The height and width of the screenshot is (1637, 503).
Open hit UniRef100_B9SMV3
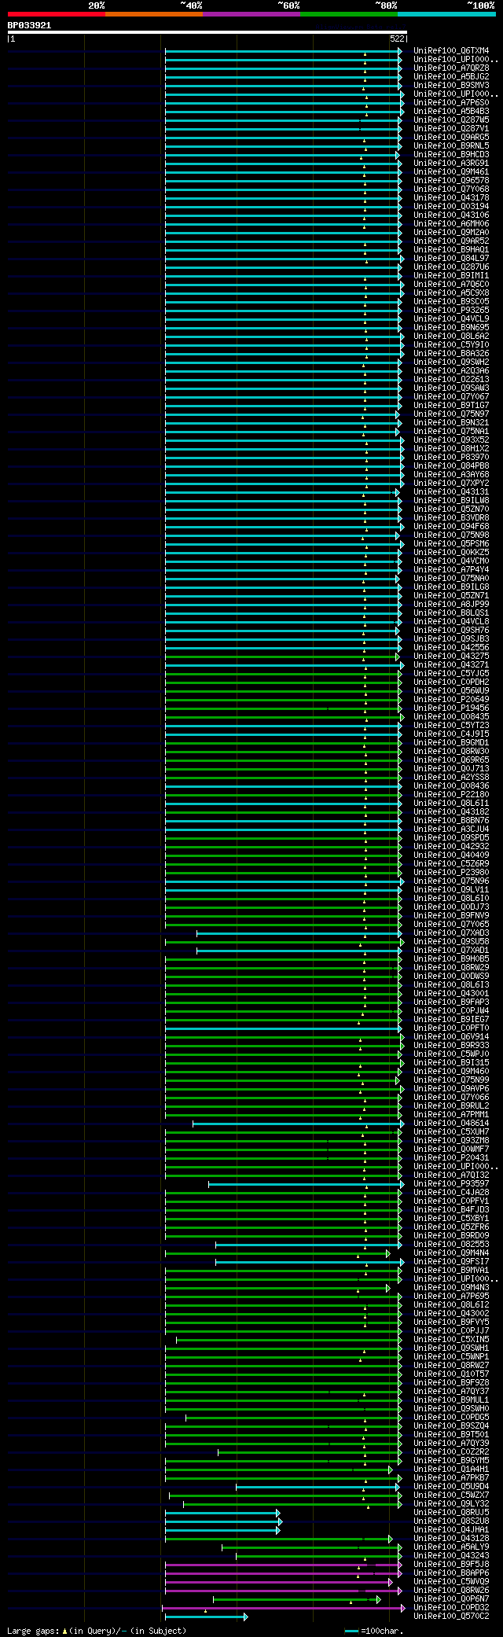coord(451,86)
